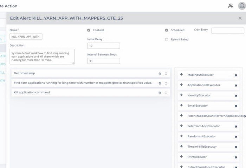The image size is (246, 168).
Task: Select the Find Yarn applications step row
Action: [x=91, y=83]
